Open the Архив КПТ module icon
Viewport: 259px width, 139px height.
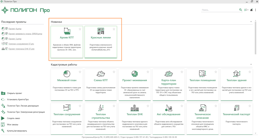67,31
